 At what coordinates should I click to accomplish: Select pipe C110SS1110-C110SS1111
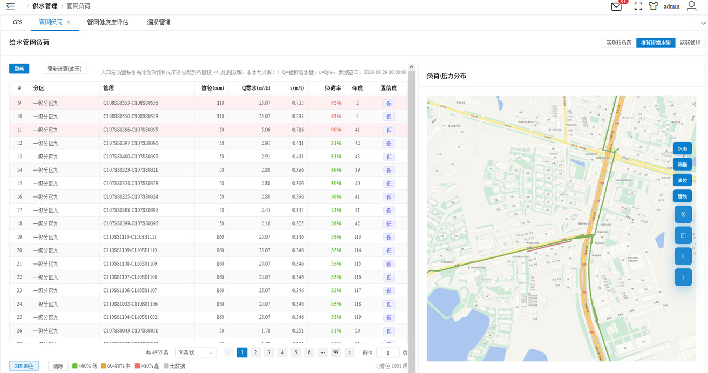130,236
